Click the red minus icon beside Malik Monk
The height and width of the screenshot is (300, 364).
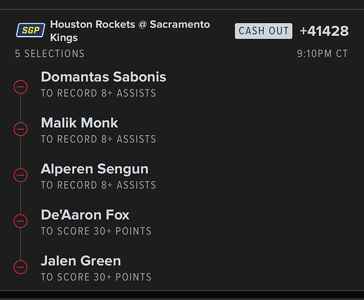(20, 129)
